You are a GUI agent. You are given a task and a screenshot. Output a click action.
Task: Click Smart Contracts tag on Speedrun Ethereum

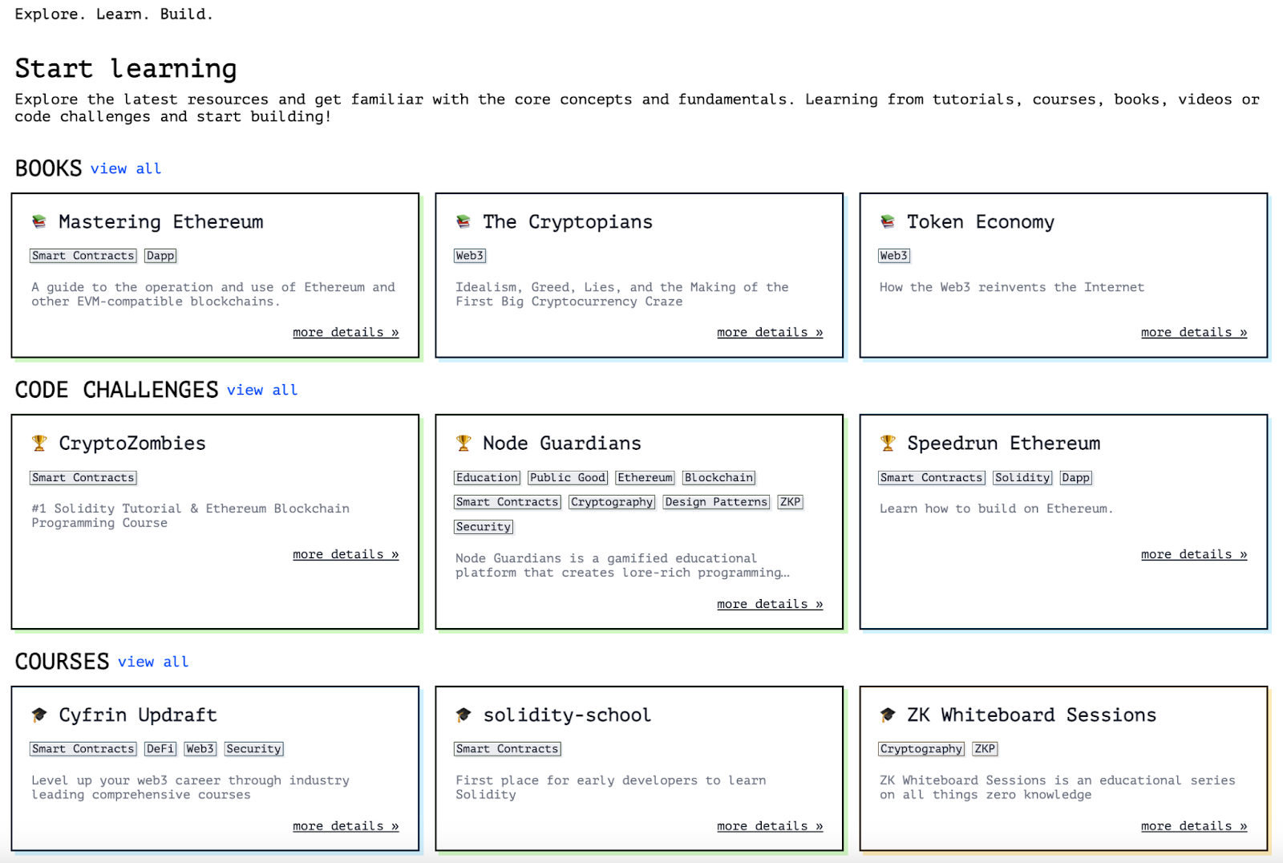932,478
